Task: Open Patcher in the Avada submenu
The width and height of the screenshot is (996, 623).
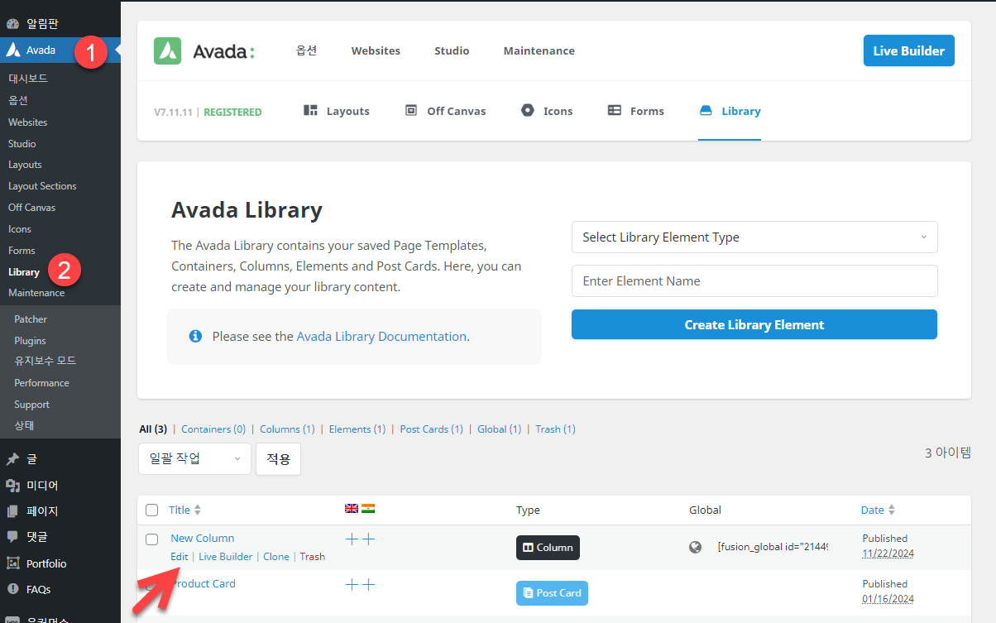Action: [x=31, y=319]
